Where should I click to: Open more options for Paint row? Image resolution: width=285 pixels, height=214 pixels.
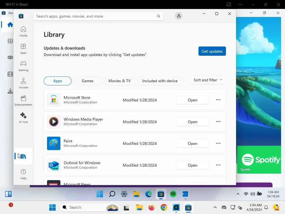click(218, 144)
